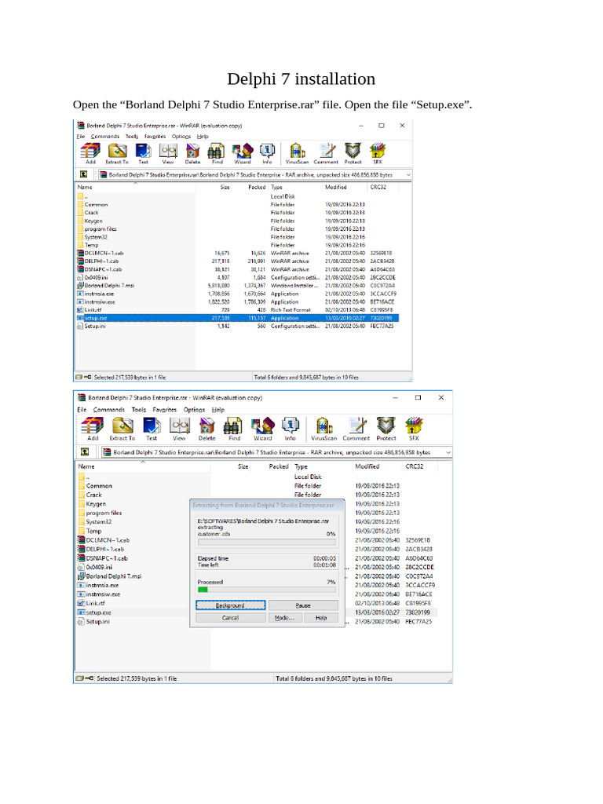Open Tools menu in upper WinRAR window
Viewport: 603px width, 804px height.
(132, 137)
